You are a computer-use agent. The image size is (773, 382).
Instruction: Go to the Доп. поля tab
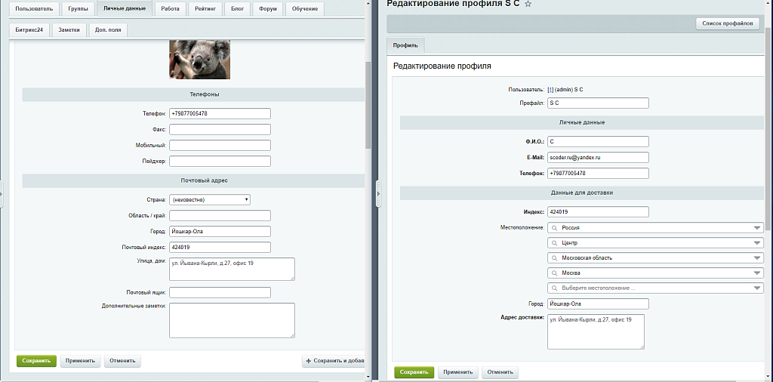point(108,30)
